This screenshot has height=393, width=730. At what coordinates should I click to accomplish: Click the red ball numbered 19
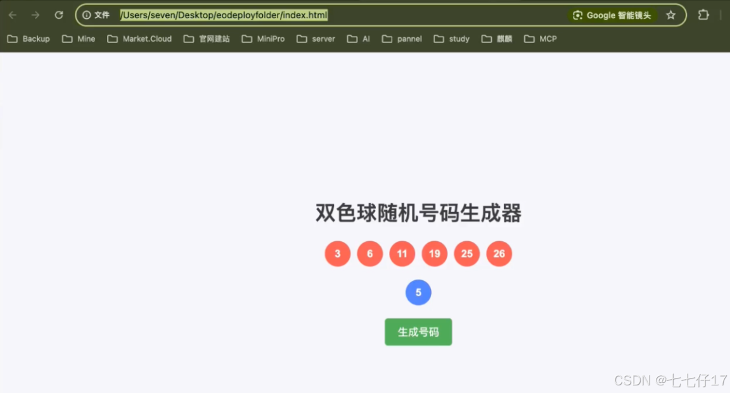435,253
